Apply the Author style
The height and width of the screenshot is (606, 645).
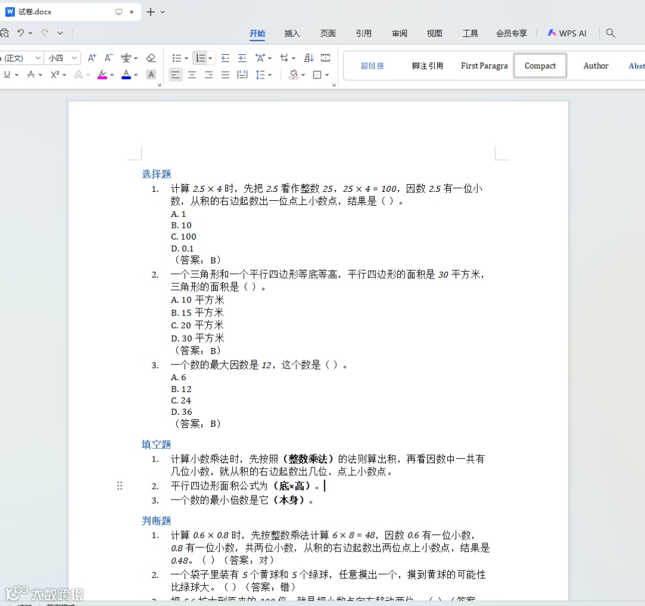(x=595, y=66)
